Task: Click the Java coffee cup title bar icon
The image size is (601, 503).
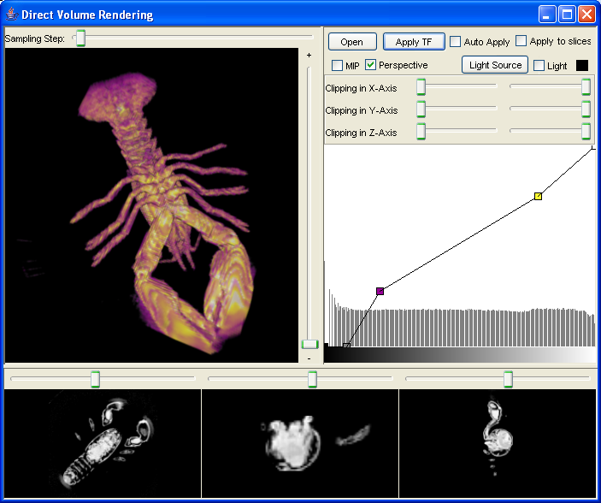Action: [x=12, y=15]
